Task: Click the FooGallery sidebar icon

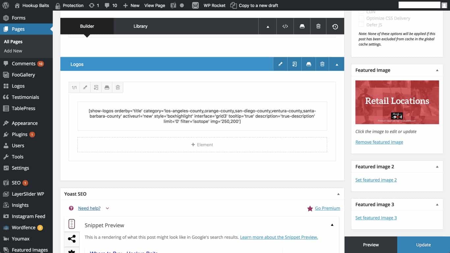Action: pyautogui.click(x=6, y=75)
